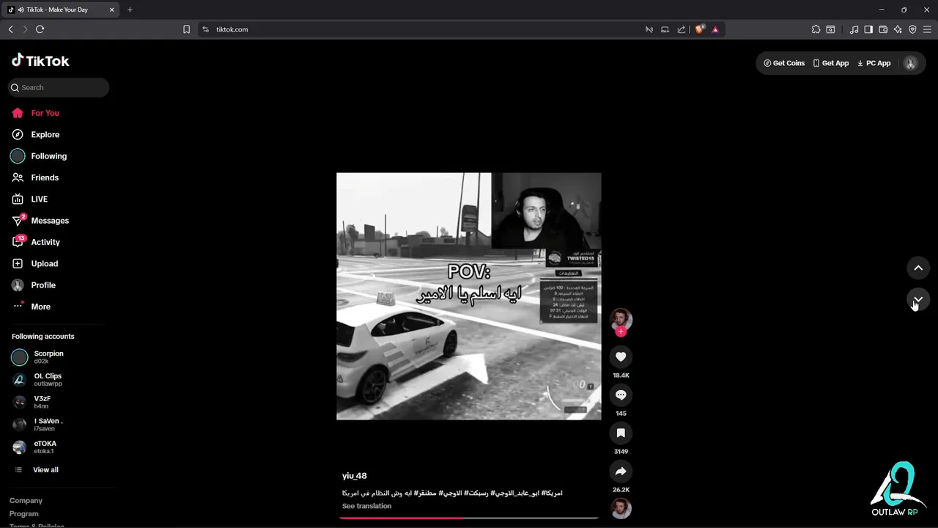This screenshot has height=528, width=938.
Task: Open the video creator's avatar
Action: (621, 318)
